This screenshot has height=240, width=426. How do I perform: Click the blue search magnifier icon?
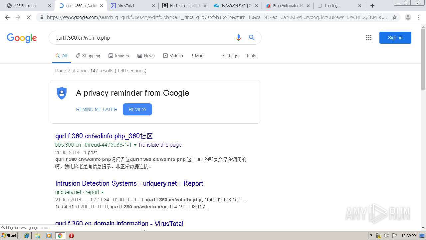pos(252,38)
